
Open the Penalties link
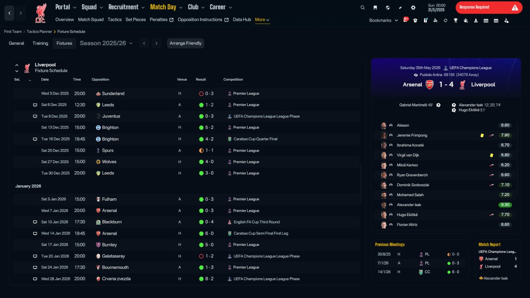pos(161,19)
